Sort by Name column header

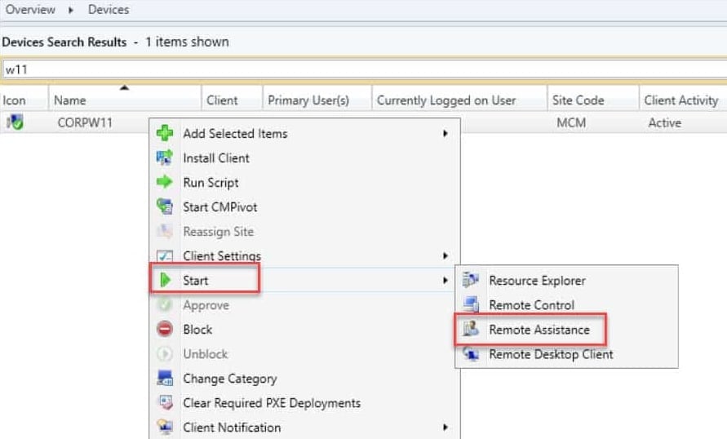coord(125,100)
